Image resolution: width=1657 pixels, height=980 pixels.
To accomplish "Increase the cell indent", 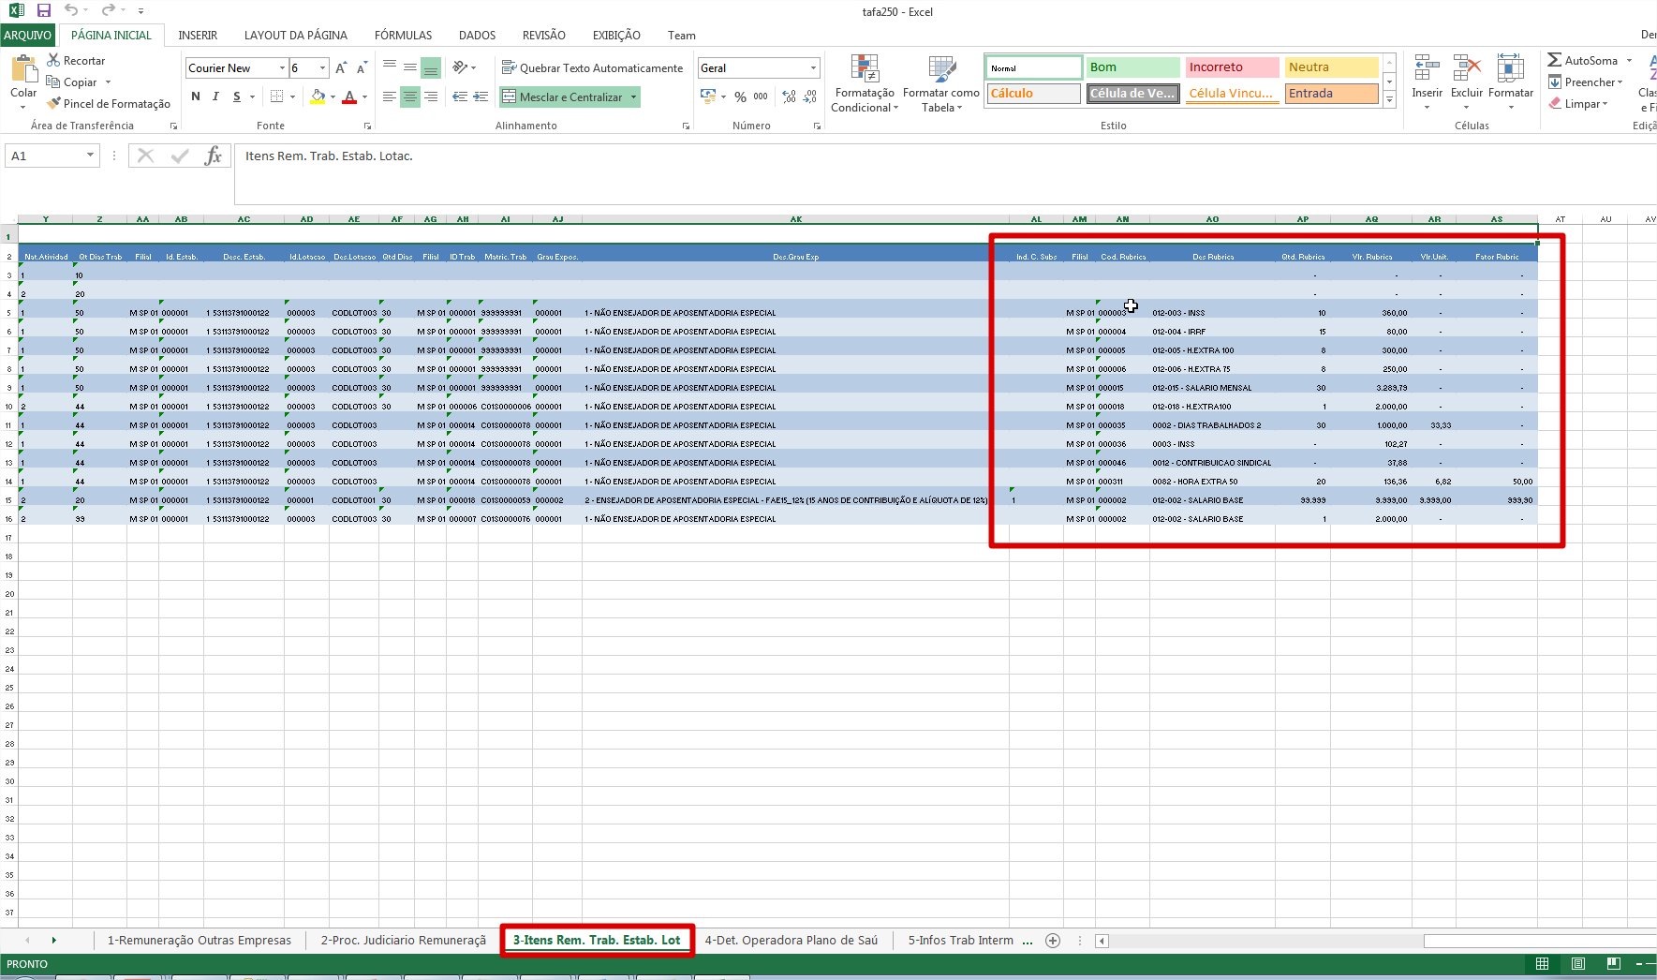I will (x=481, y=97).
